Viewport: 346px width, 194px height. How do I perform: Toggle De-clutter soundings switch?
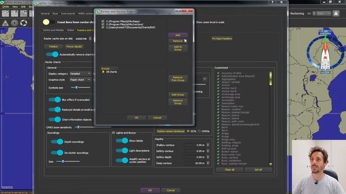(x=57, y=153)
